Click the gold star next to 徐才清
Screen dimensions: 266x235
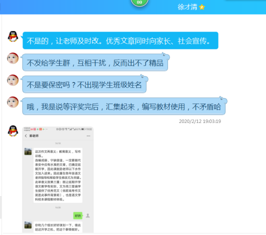pyautogui.click(x=202, y=7)
